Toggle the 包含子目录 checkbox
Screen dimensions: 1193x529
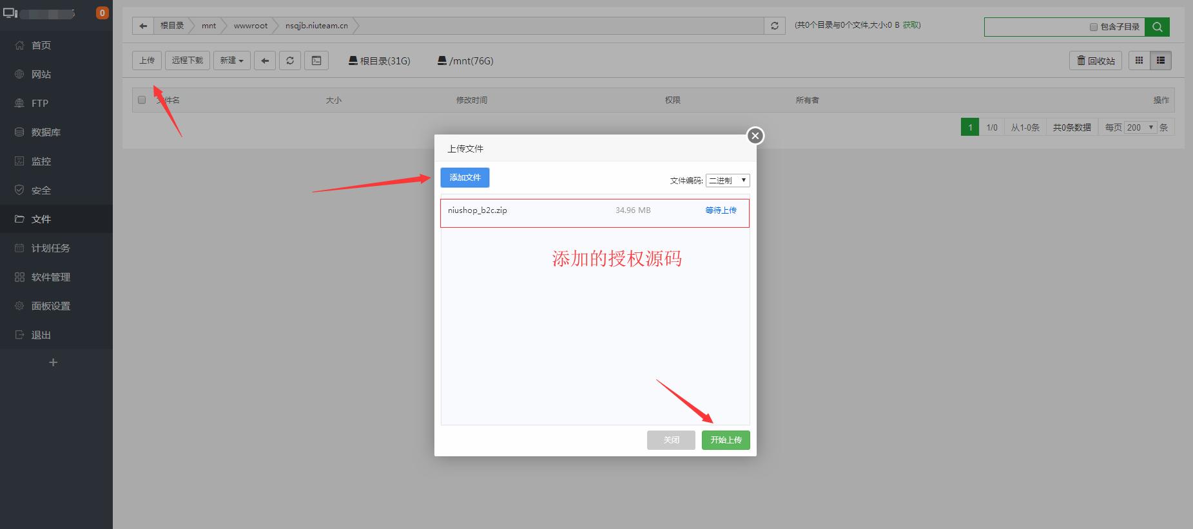click(1093, 27)
